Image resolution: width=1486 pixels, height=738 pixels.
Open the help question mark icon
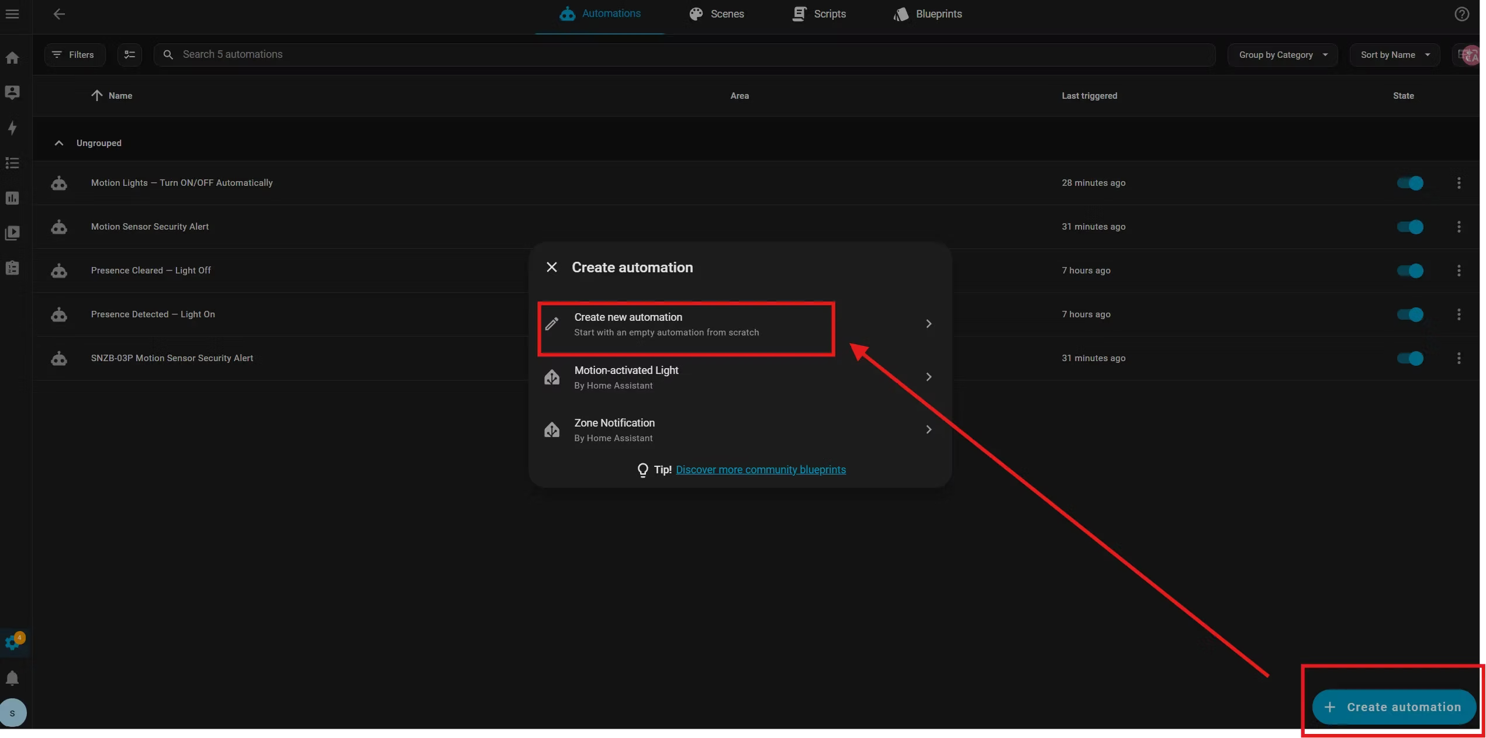tap(1461, 14)
